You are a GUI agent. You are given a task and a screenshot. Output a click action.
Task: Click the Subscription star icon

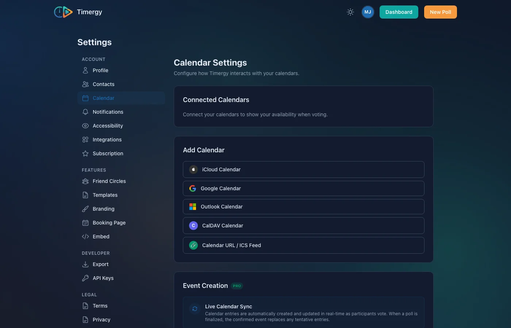85,153
